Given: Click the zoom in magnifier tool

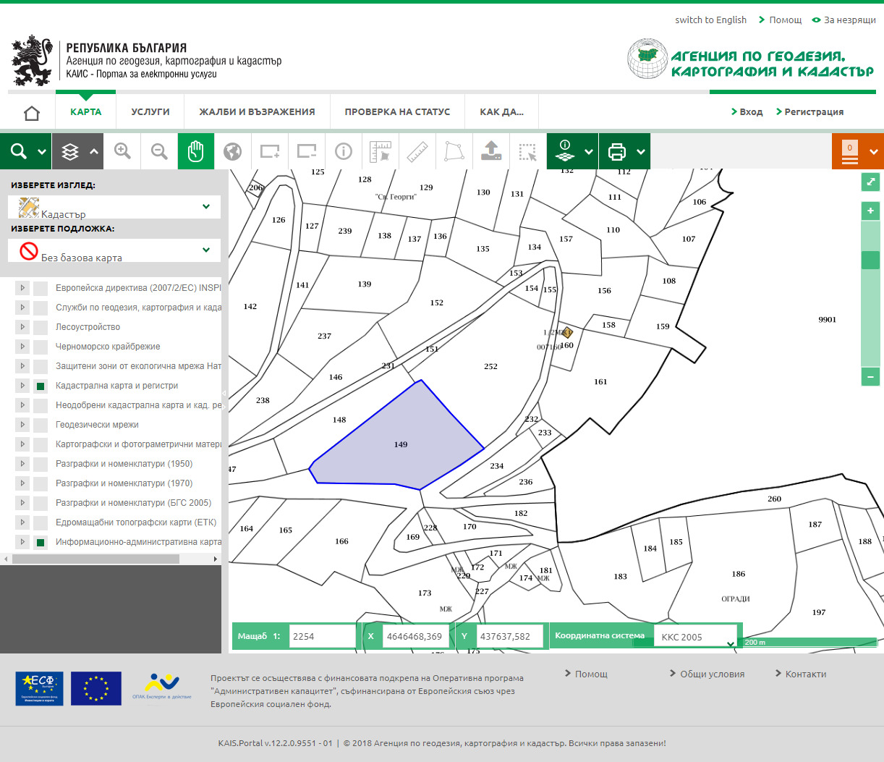Looking at the screenshot, I should 123,151.
